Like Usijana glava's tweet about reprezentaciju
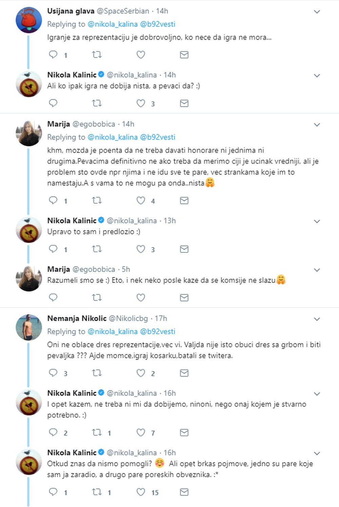 (141, 55)
